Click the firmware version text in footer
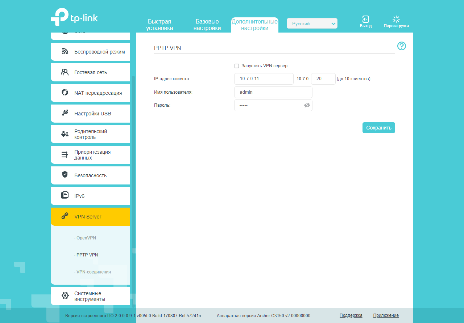 (133, 315)
